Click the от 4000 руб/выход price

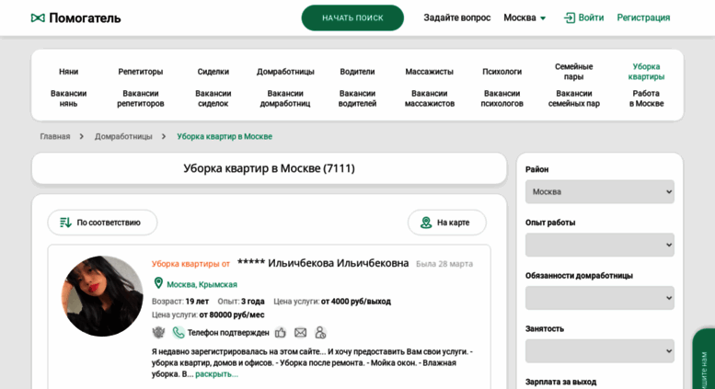coord(356,301)
